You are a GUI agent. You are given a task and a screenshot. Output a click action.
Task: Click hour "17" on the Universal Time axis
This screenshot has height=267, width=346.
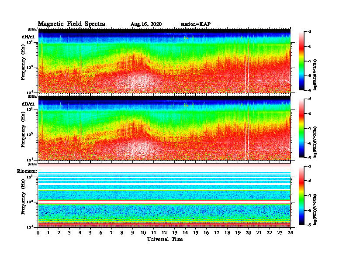point(217,233)
